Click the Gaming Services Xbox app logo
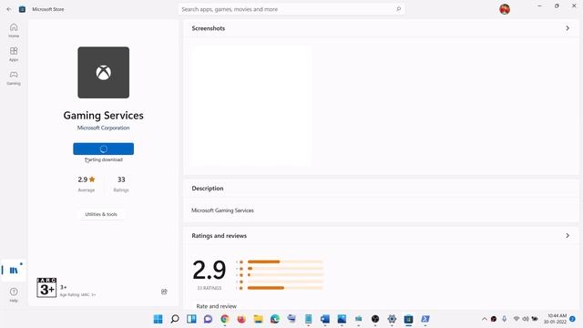 103,73
